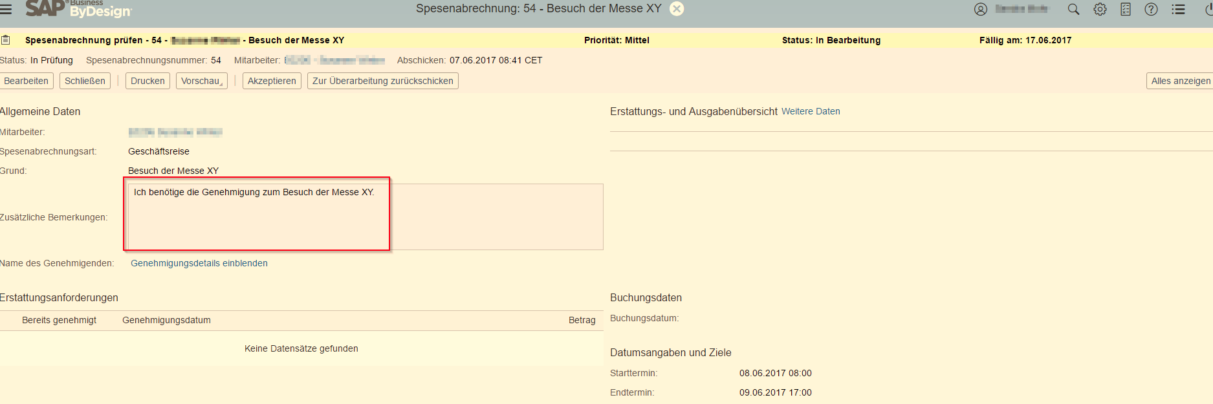
Task: Select the Endtermin value 09.06.2017 17:00
Action: (776, 392)
